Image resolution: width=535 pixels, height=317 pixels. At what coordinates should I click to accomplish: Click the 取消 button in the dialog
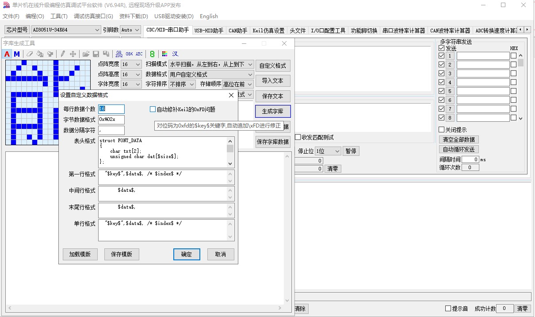221,254
